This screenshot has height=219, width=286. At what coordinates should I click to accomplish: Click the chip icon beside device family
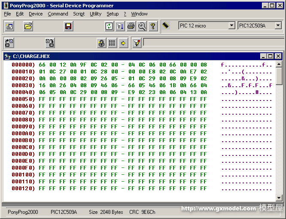click(166, 26)
